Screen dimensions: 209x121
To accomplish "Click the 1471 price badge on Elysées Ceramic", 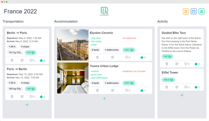I will (129, 50).
